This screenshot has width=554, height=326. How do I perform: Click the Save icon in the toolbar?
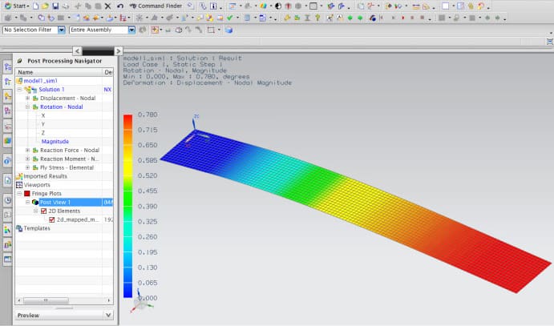(x=56, y=6)
